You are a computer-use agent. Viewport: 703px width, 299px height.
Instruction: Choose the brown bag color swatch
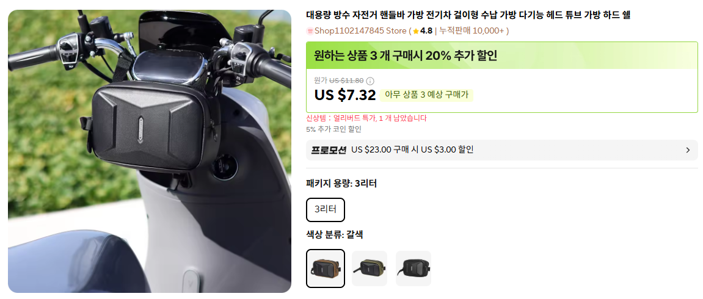pyautogui.click(x=326, y=268)
